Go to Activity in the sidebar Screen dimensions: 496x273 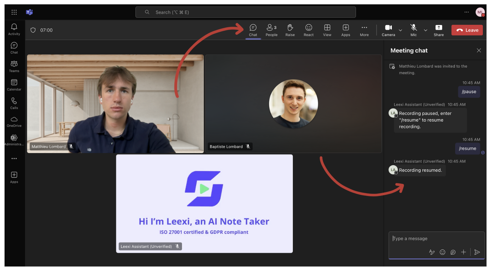click(x=14, y=29)
